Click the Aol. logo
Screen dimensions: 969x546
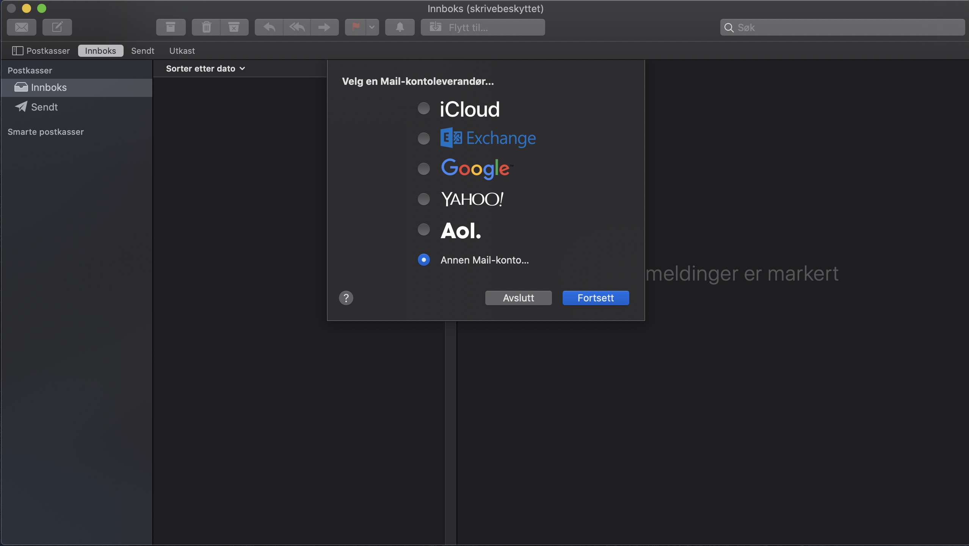461,231
